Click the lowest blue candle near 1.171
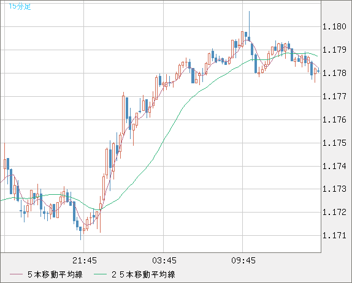The image size is (352, 283). pyautogui.click(x=80, y=233)
